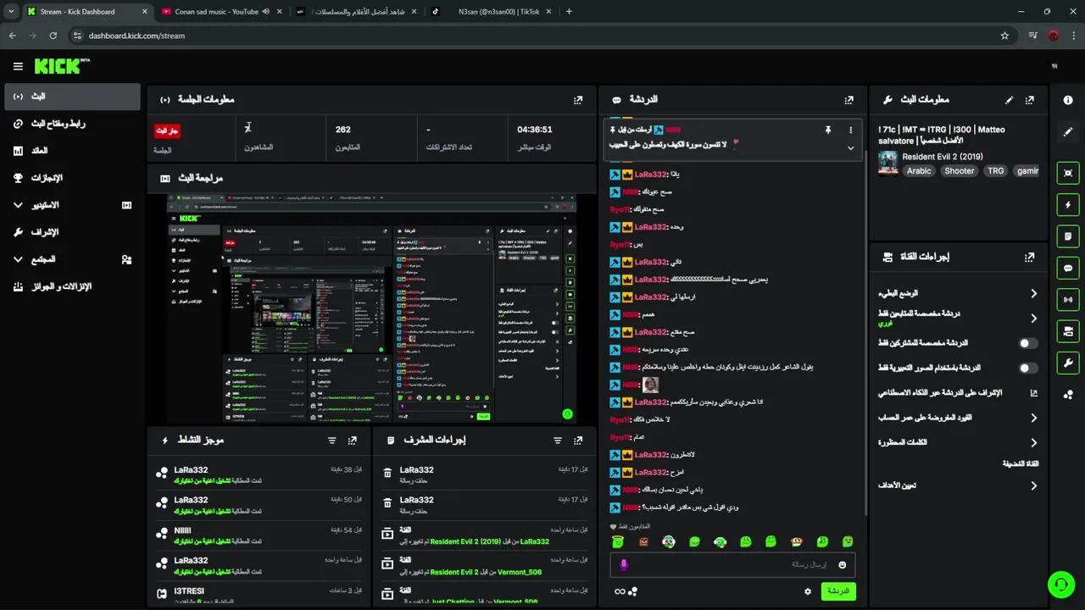This screenshot has width=1085, height=610.
Task: Click the wrench icon in right sidebar
Action: coord(1068,363)
